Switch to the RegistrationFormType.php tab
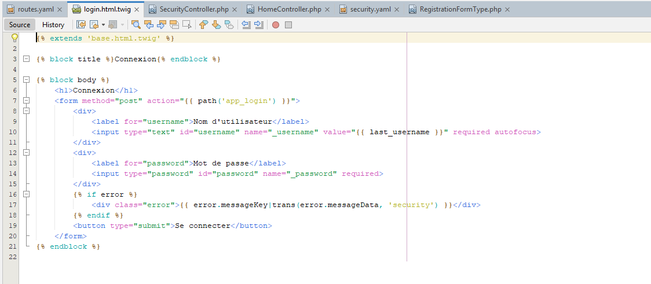This screenshot has width=651, height=284. pos(460,9)
